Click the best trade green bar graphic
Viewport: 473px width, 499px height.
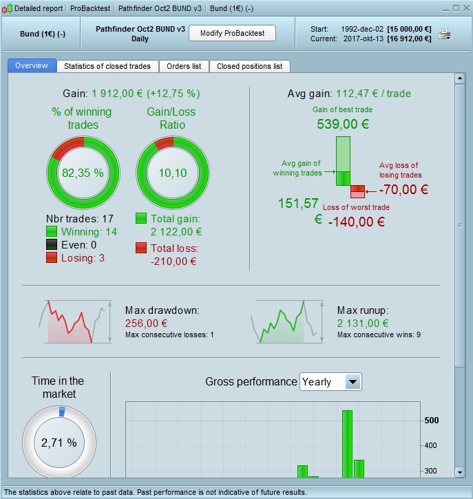point(343,161)
